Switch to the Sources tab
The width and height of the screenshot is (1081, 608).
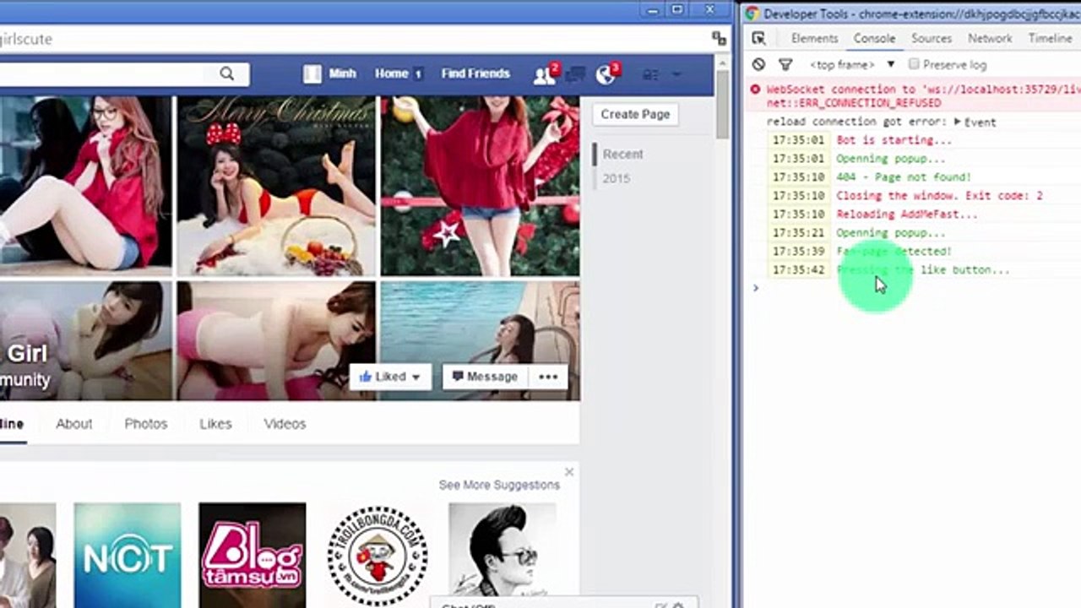pos(932,38)
